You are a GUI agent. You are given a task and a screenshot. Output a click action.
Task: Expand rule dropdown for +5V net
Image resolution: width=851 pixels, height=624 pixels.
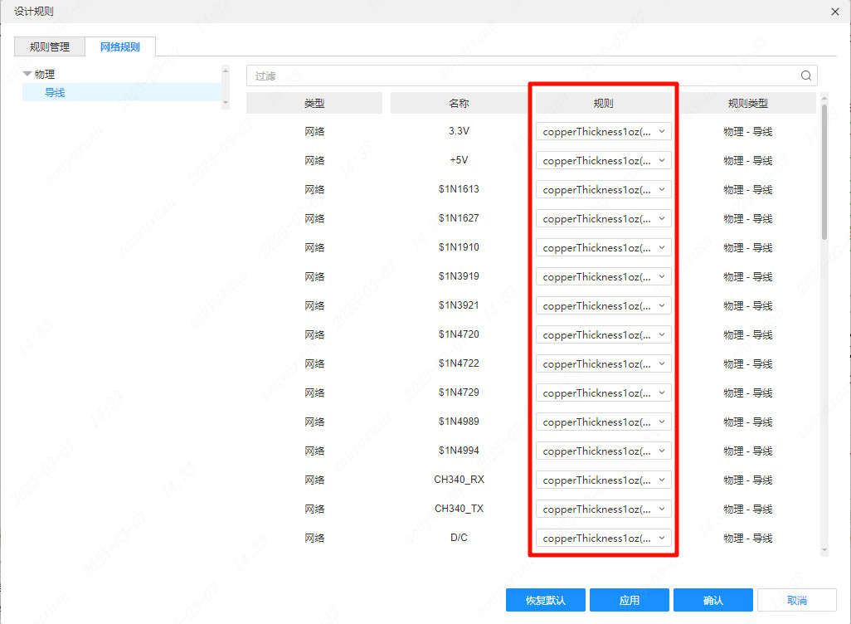point(603,160)
